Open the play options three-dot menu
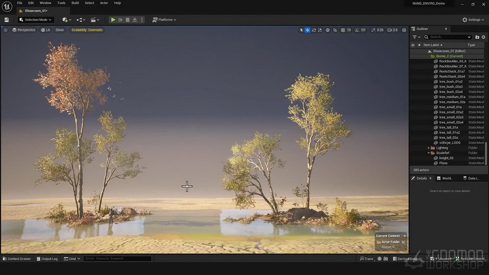Image resolution: width=489 pixels, height=275 pixels. pyautogui.click(x=142, y=20)
